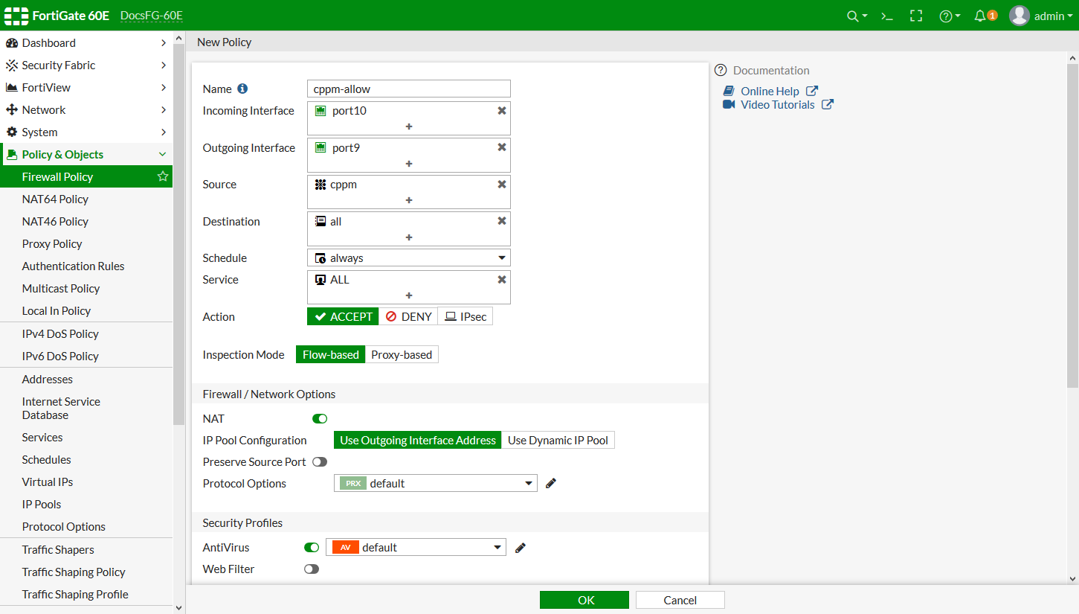Remove port9 from Outgoing Interface
Screen dimensions: 1079x614
502,147
